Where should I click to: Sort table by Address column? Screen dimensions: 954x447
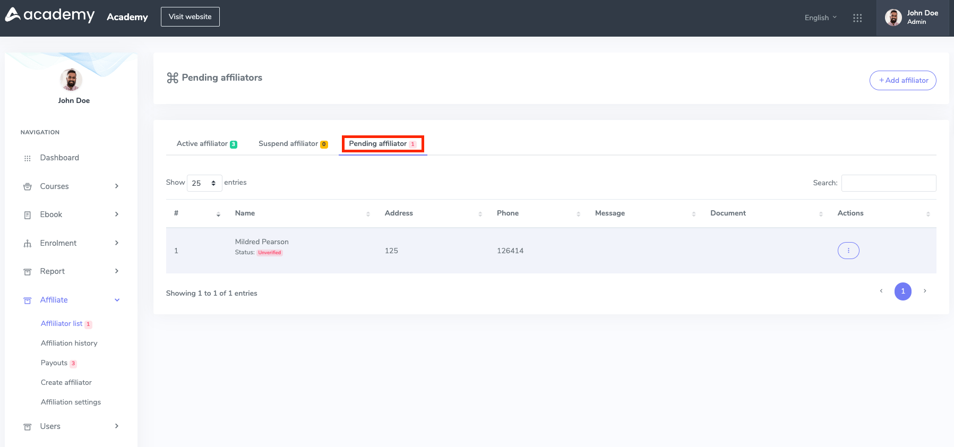click(x=432, y=213)
